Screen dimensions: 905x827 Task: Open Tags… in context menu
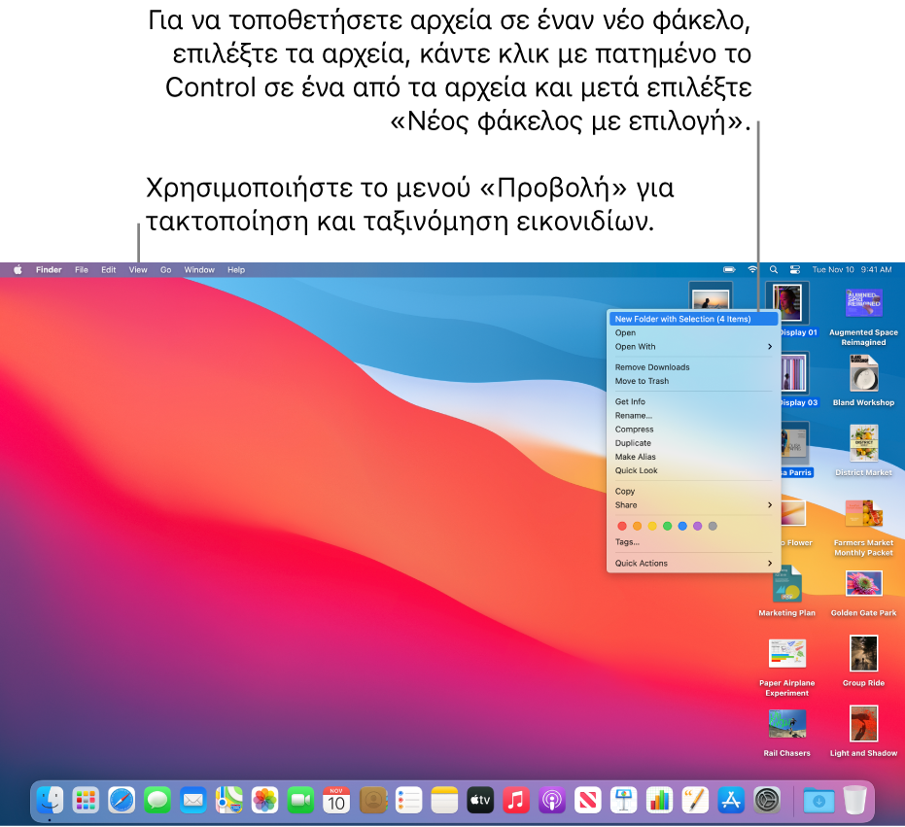tap(693, 542)
